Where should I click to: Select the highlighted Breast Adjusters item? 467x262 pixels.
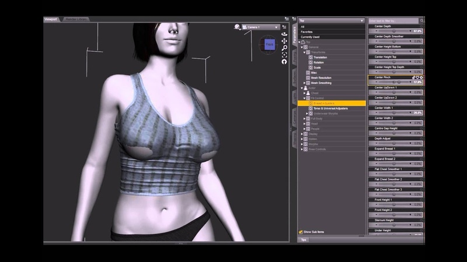click(x=332, y=103)
